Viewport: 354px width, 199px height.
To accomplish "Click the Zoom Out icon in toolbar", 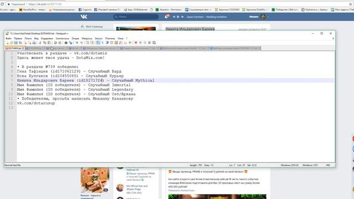I will 82,43.
